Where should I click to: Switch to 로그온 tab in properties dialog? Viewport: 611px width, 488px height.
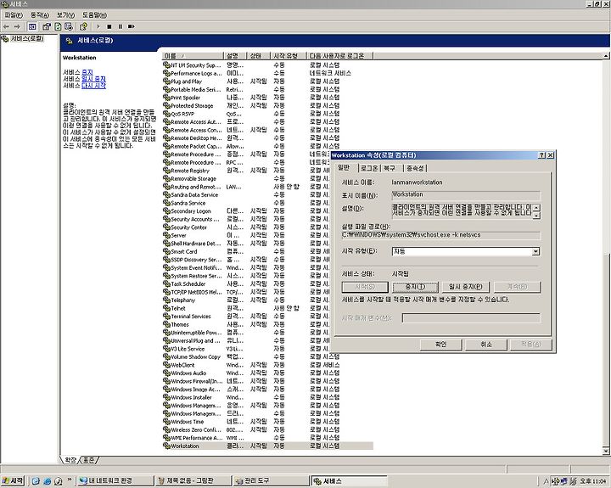368,168
